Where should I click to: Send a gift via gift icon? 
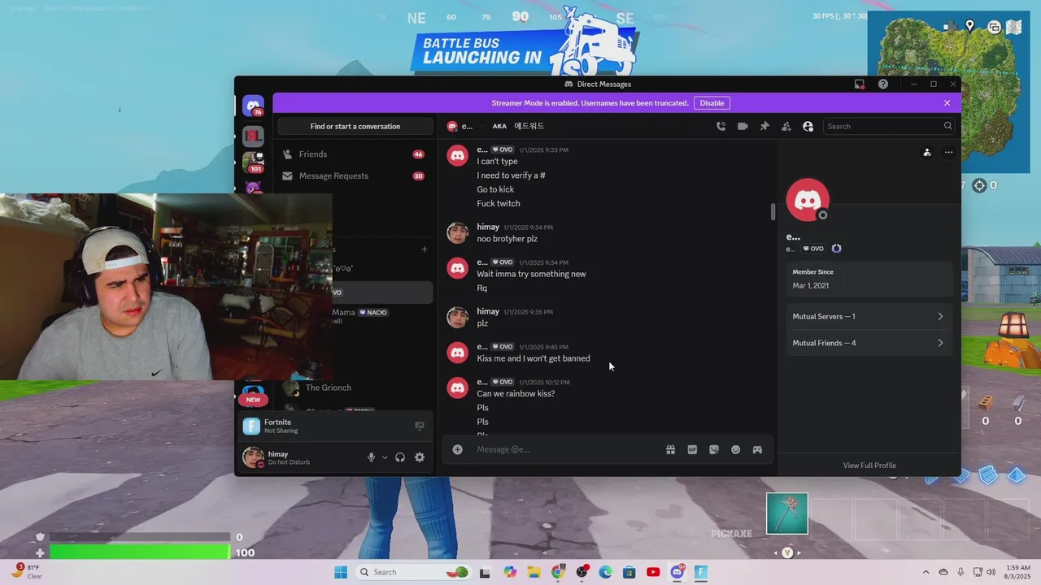pyautogui.click(x=670, y=449)
